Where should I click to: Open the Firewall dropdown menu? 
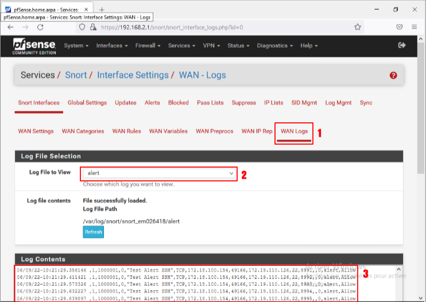click(148, 46)
